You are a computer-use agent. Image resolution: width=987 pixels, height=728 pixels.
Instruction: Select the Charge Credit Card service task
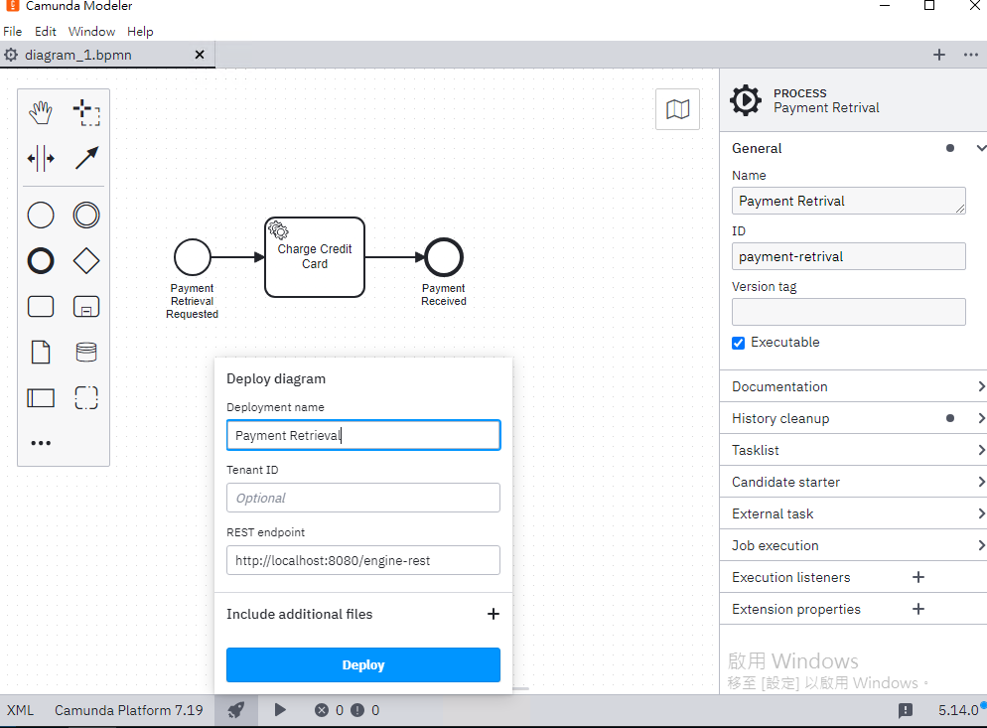[315, 257]
